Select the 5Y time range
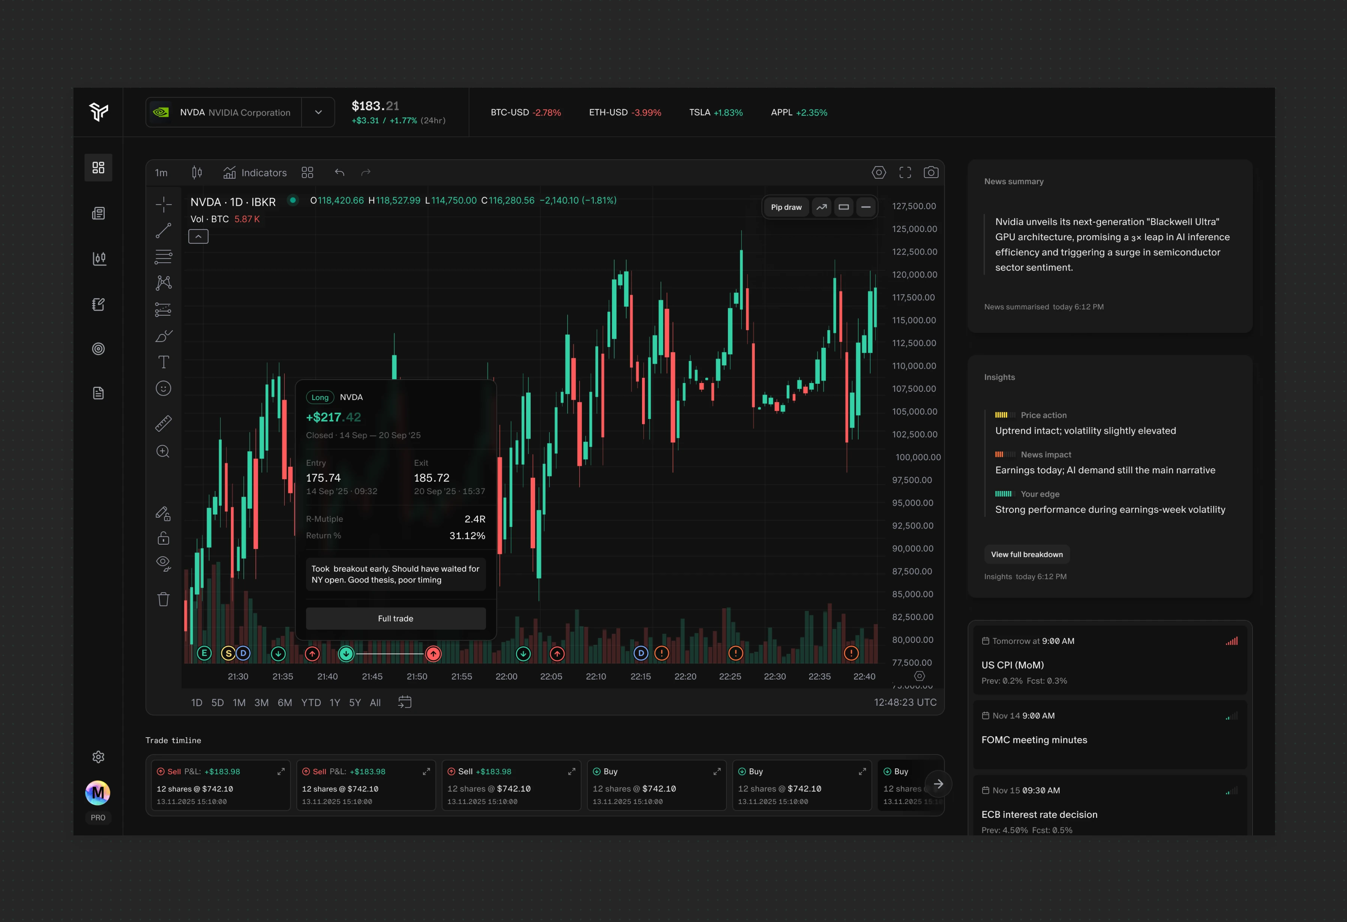 [x=355, y=702]
